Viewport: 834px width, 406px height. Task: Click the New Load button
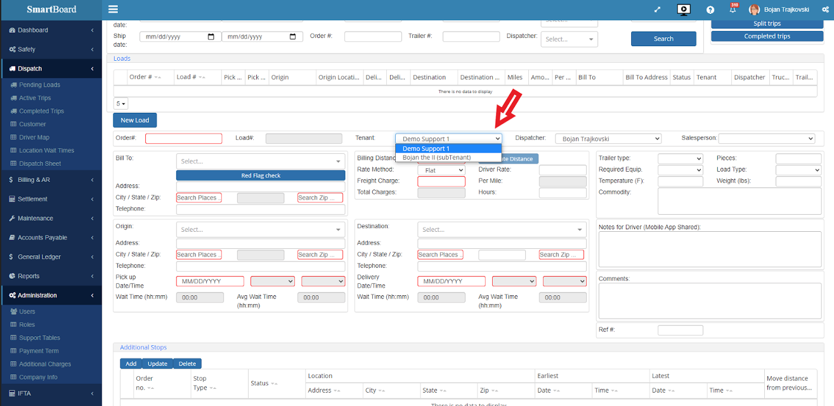134,120
